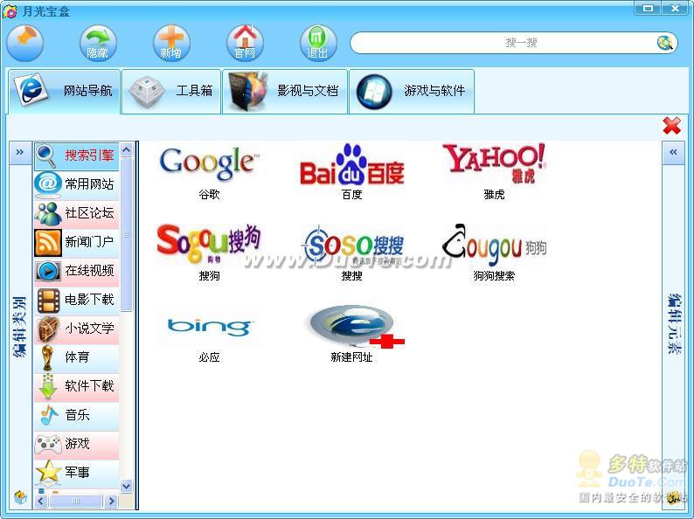This screenshot has height=519, width=694.
Task: Click the small box icon at bottom-left corner
Action: (20, 497)
